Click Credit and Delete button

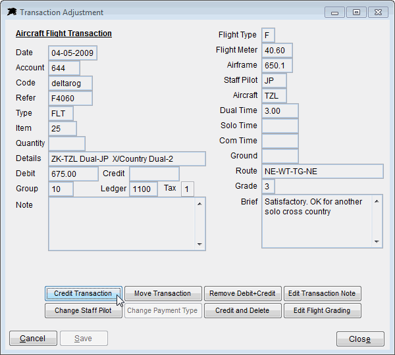coord(242,310)
